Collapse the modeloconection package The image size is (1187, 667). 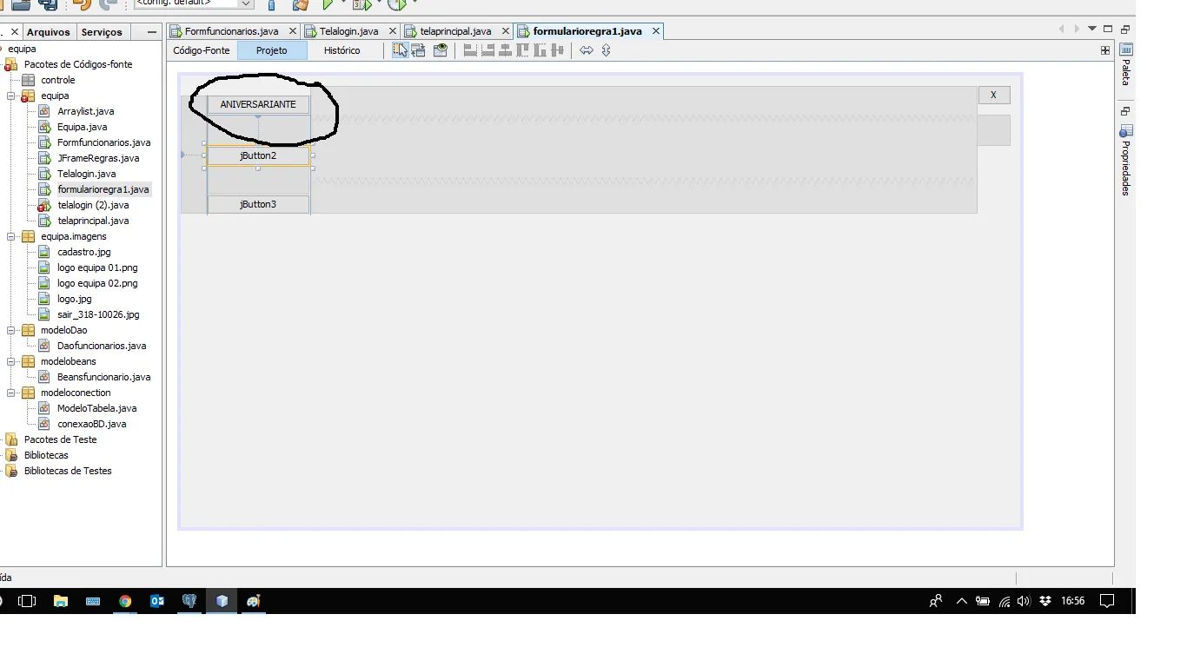coord(12,393)
